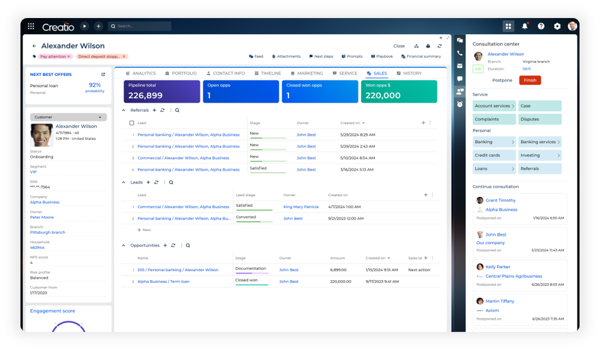
Task: Open Next Best Offers in new window
Action: point(103,75)
